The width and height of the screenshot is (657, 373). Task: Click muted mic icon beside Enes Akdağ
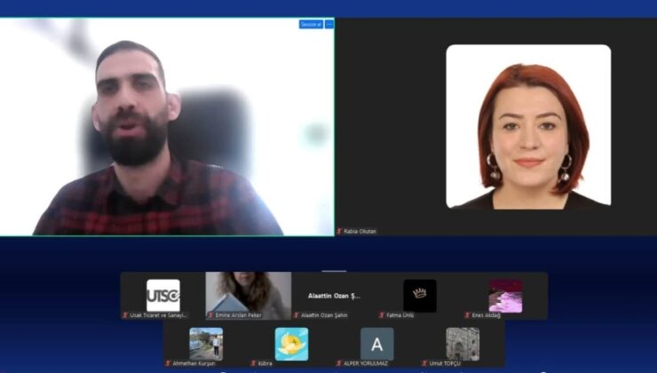[x=467, y=315]
